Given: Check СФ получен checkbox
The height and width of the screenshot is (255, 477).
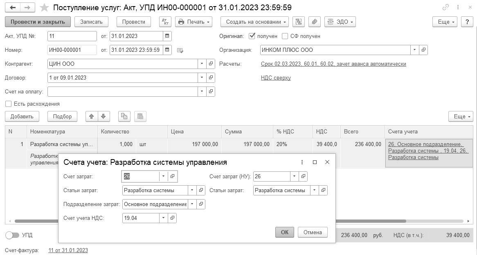Looking at the screenshot, I should click(x=285, y=36).
